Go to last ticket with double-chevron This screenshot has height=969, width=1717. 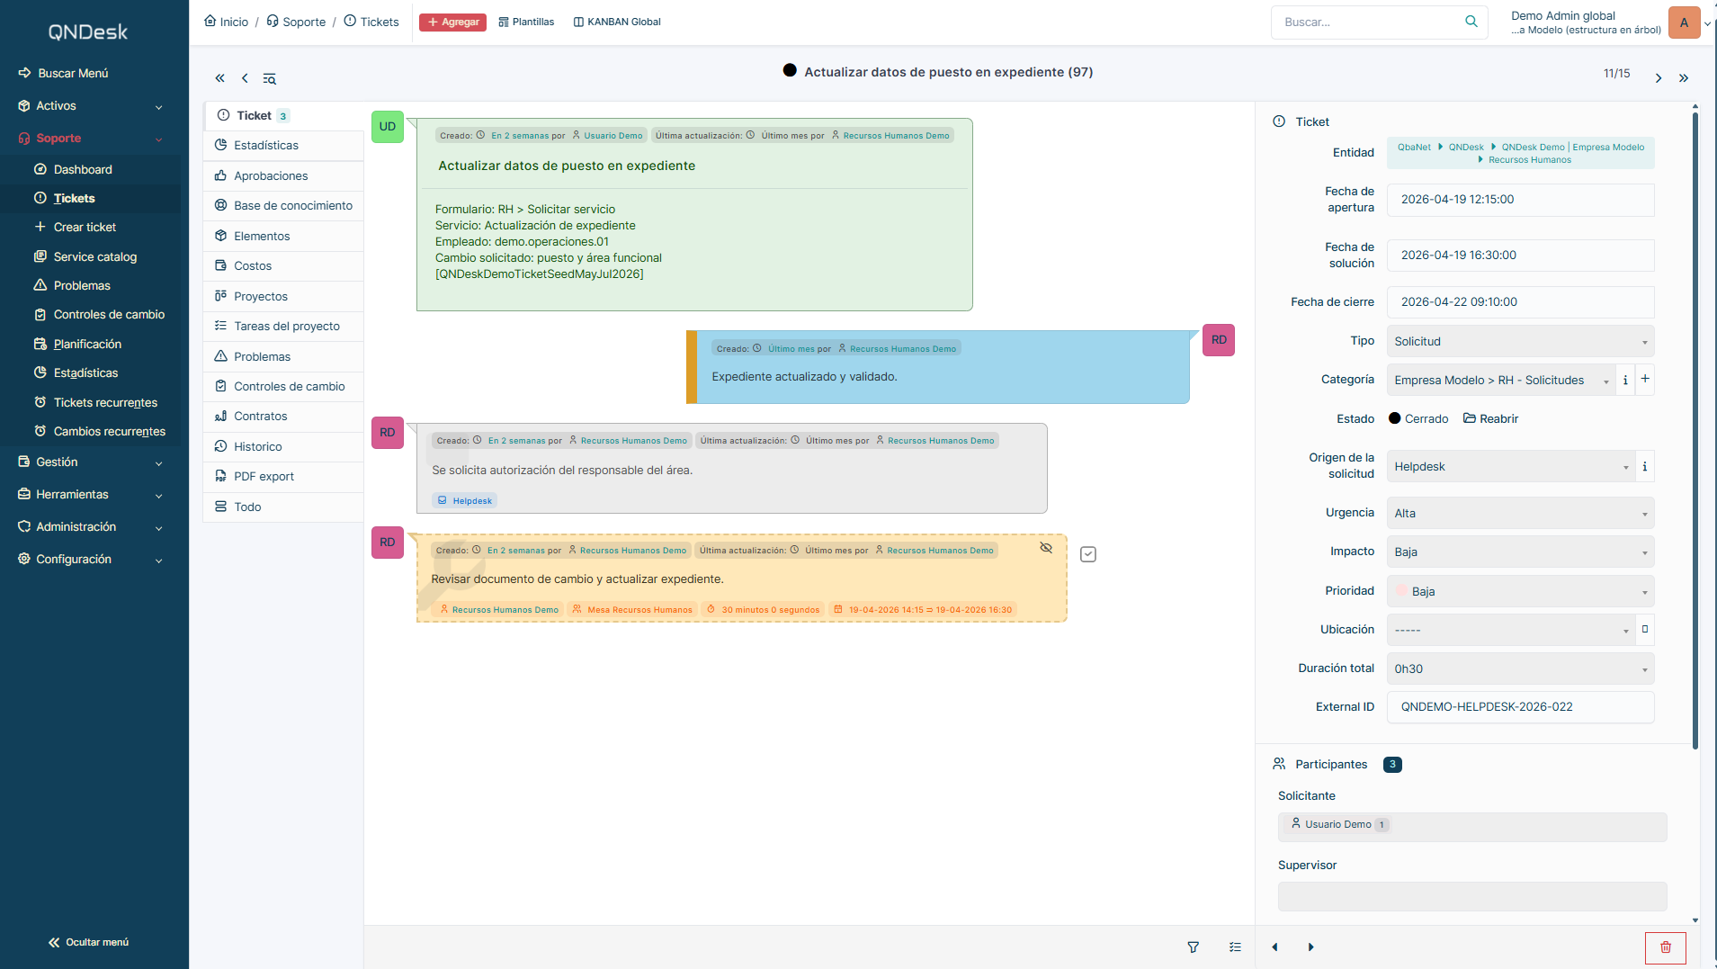pyautogui.click(x=1684, y=78)
